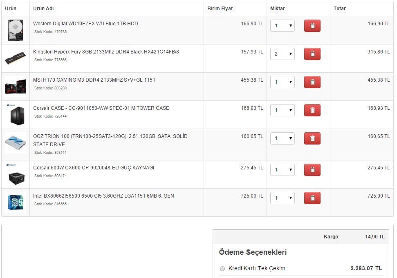
Task: View MSI H170 motherboard product image
Action: click(16, 87)
